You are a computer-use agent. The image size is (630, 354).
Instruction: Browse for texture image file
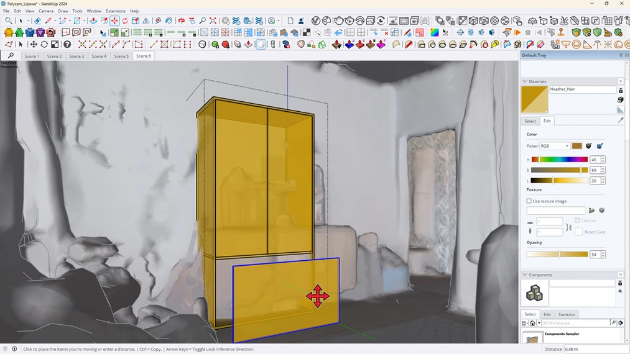coord(591,211)
